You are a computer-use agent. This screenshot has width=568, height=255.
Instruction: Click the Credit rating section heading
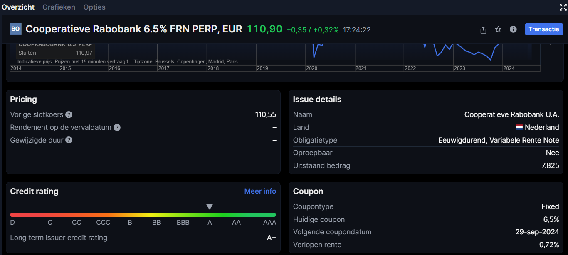click(34, 191)
